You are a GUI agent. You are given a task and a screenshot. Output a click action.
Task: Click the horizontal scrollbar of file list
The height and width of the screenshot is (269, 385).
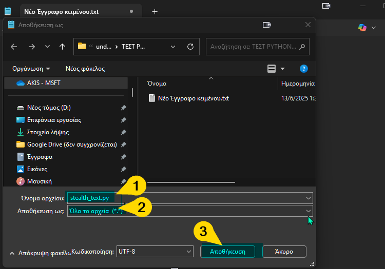point(191,182)
